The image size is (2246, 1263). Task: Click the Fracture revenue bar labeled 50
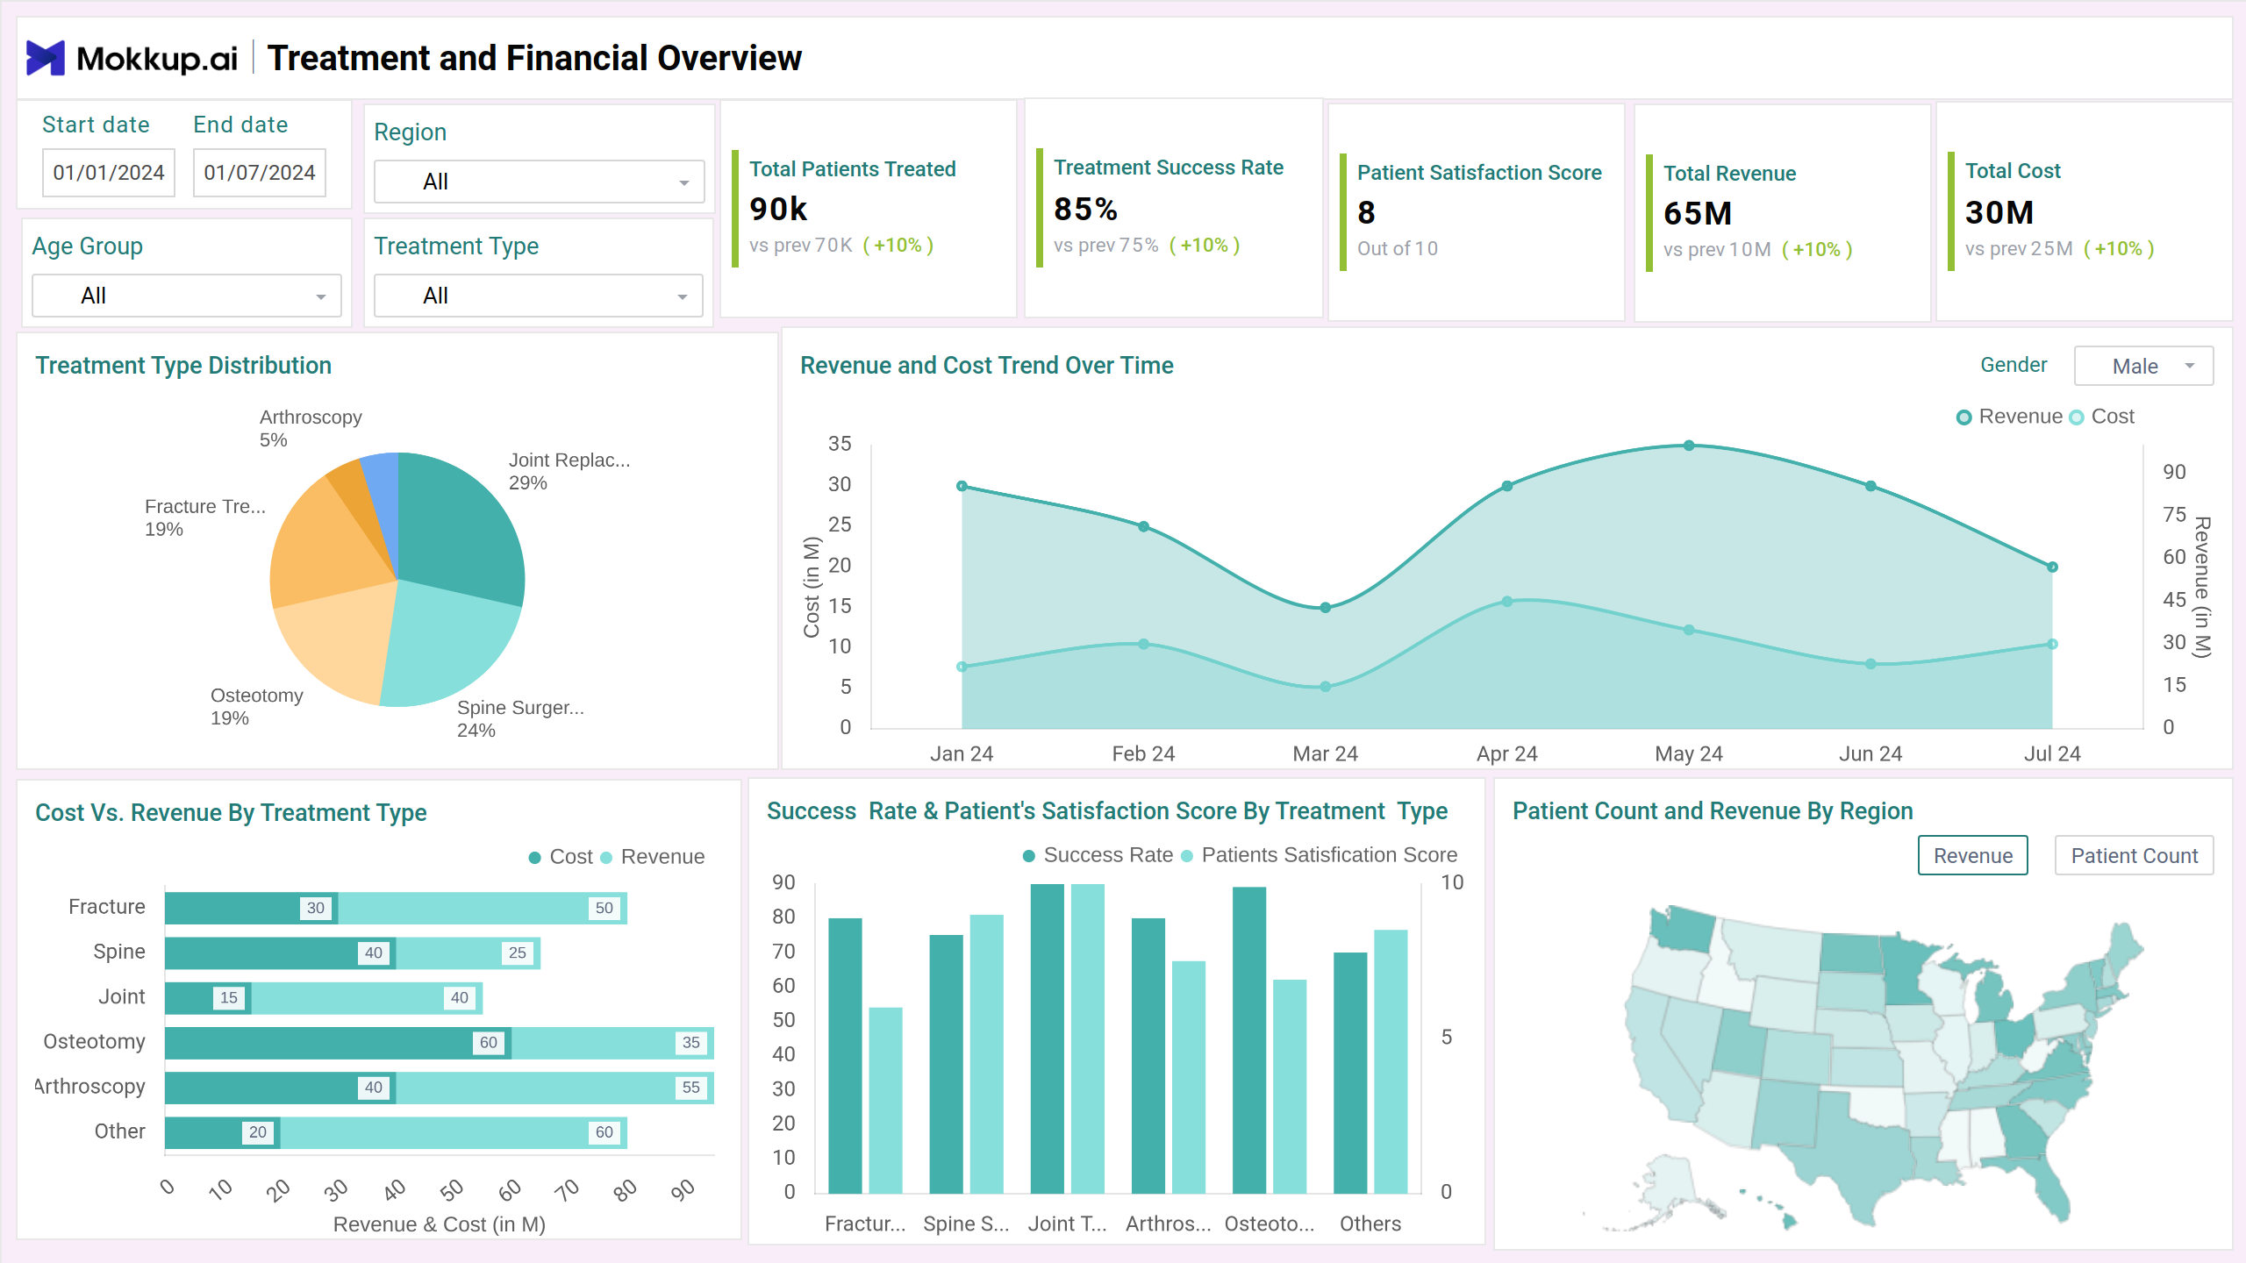483,908
